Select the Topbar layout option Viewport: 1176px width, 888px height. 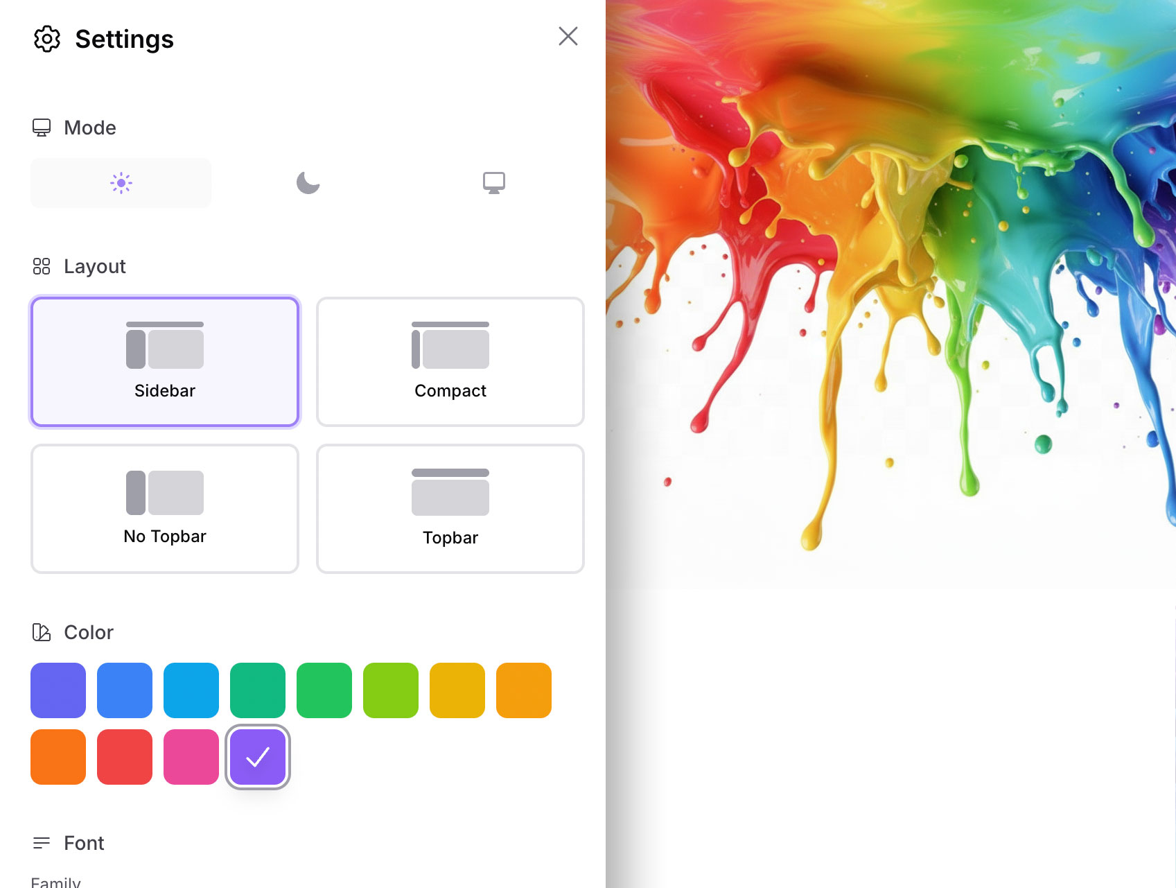pos(450,509)
